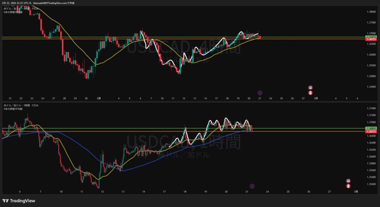Click the 1.37400 level on the lower price axis
This screenshot has width=380, height=207.
pyautogui.click(x=370, y=108)
